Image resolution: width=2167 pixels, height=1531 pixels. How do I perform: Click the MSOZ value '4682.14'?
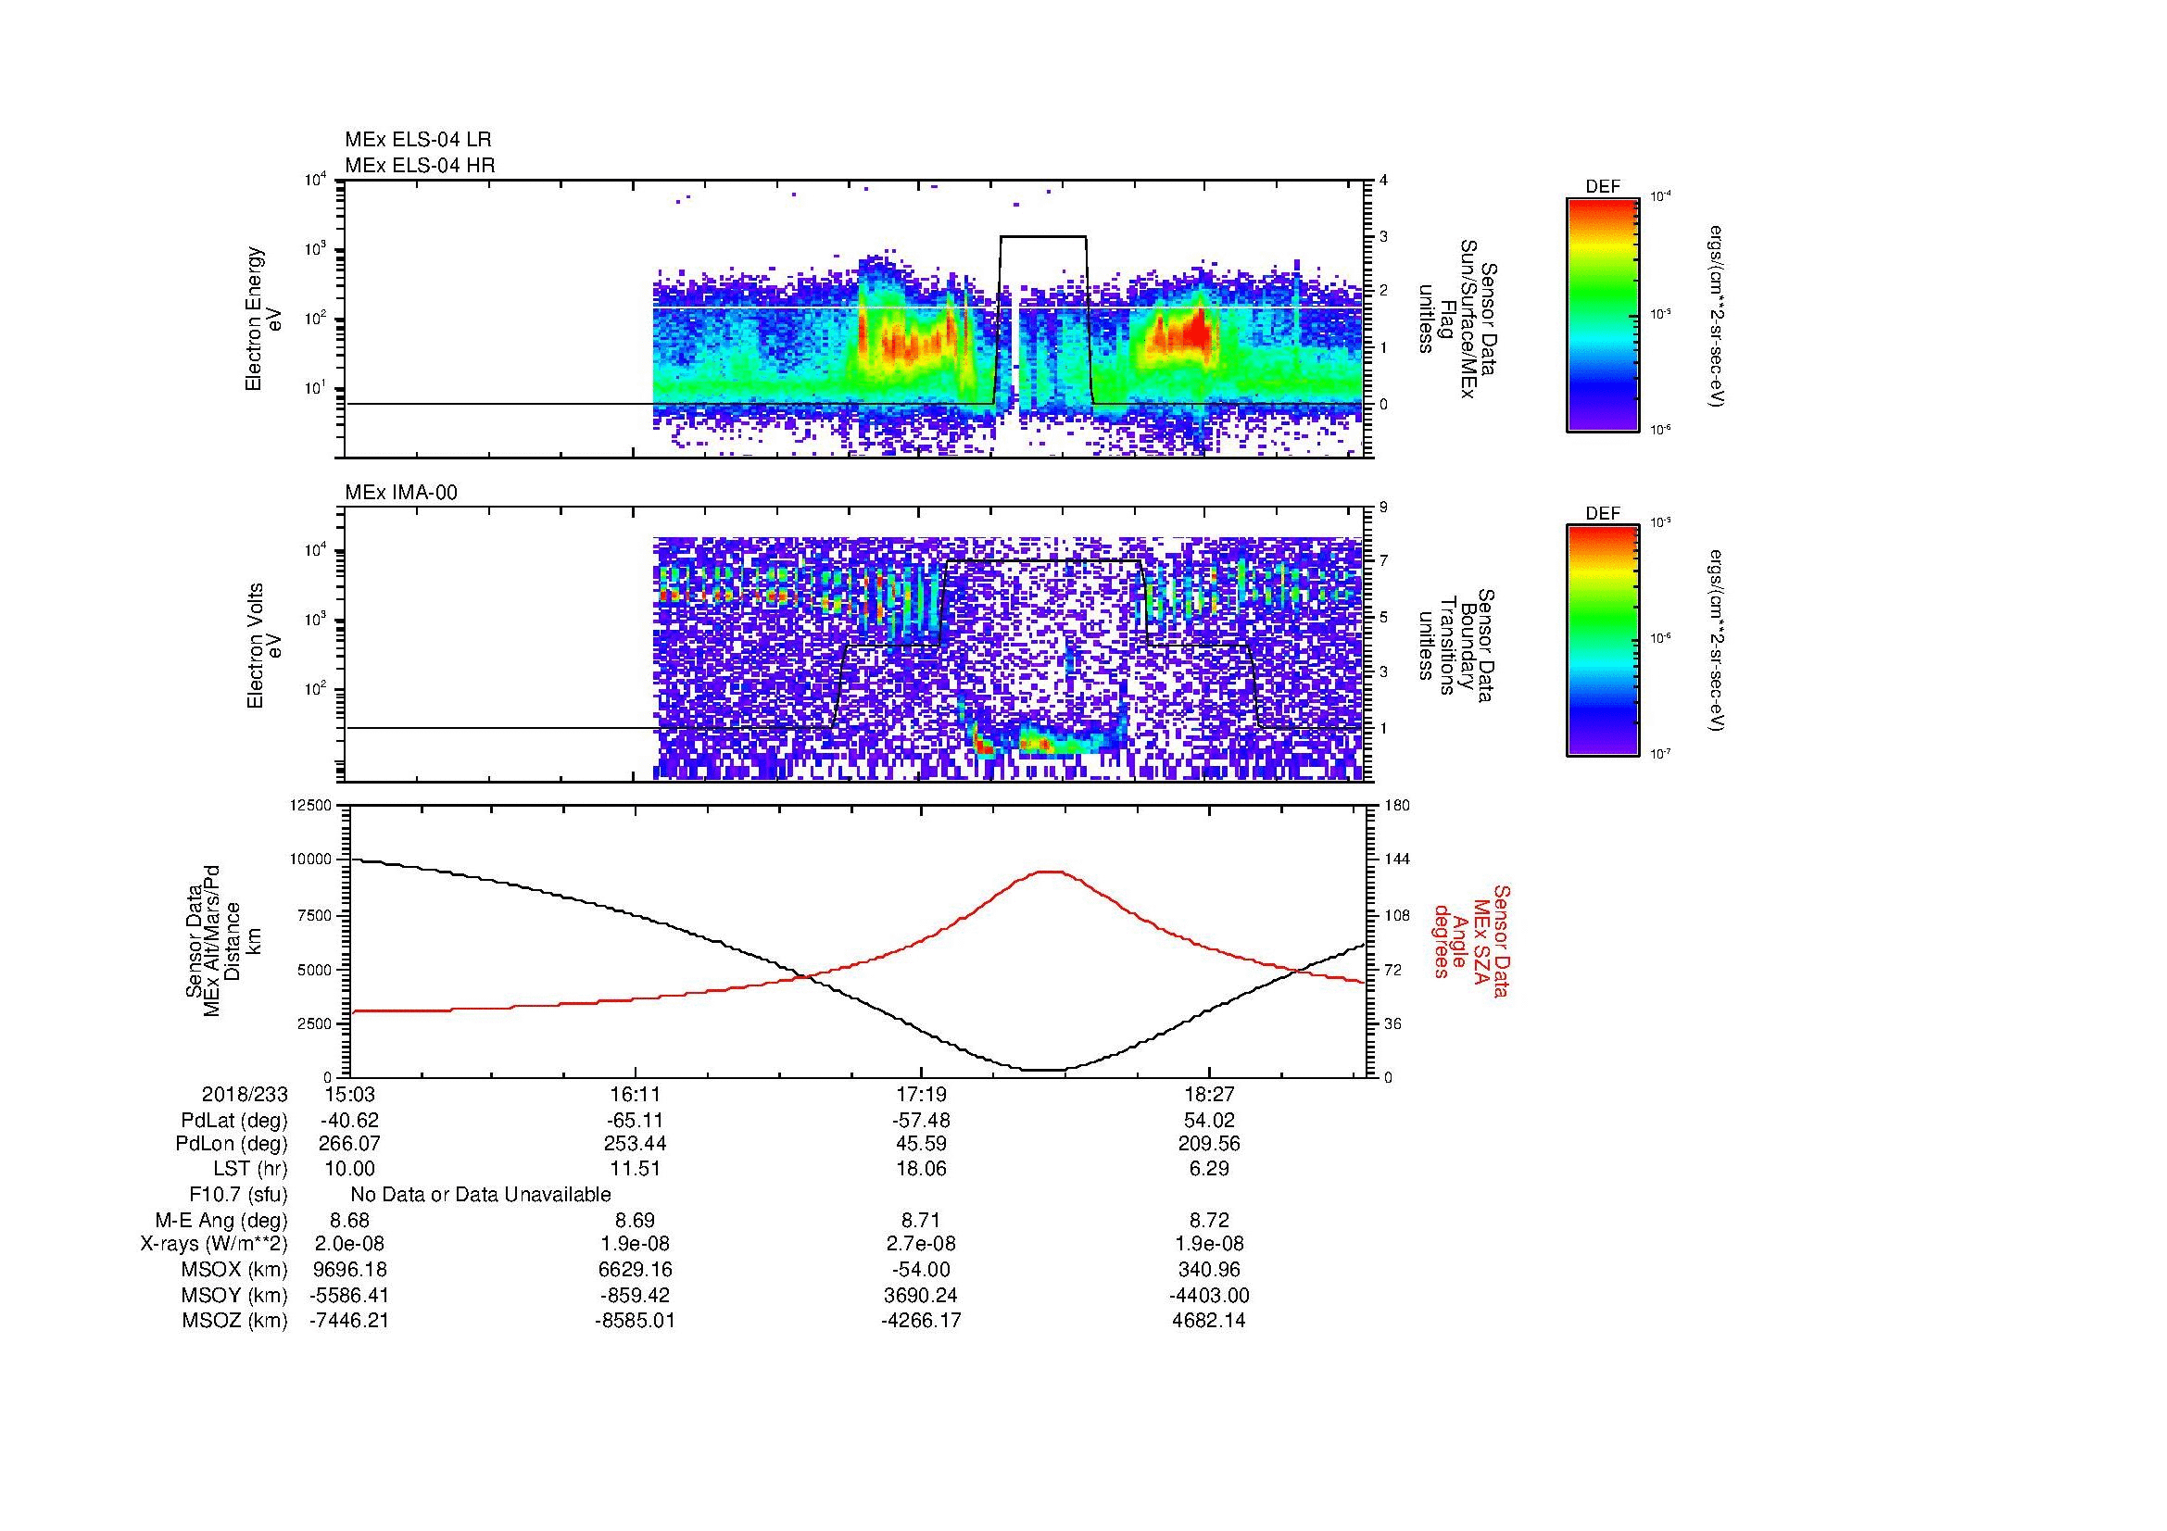click(x=1209, y=1322)
